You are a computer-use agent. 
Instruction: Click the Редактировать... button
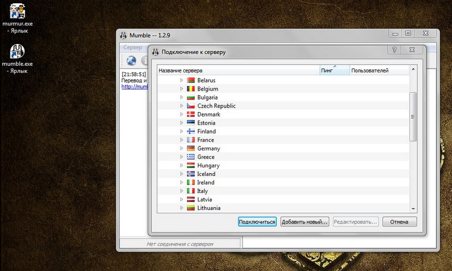(x=355, y=222)
